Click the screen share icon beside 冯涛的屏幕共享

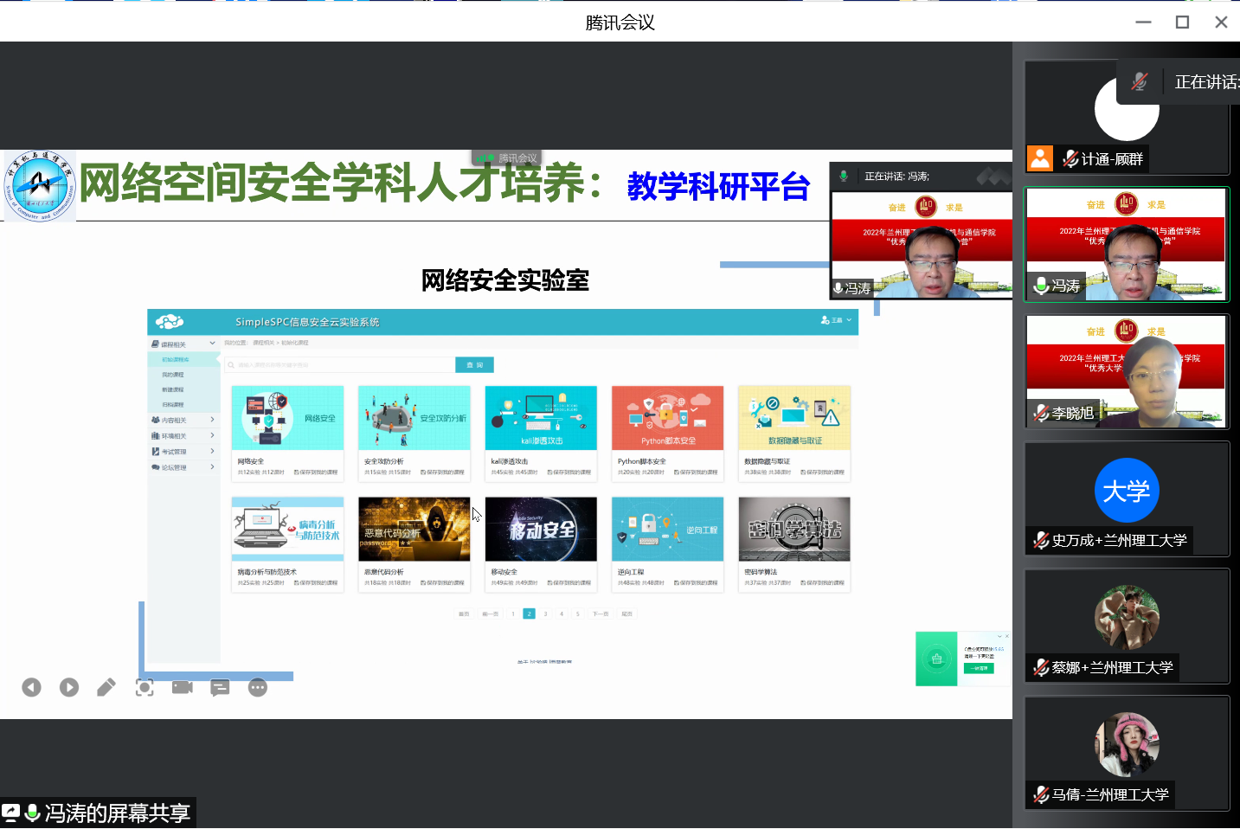point(11,813)
